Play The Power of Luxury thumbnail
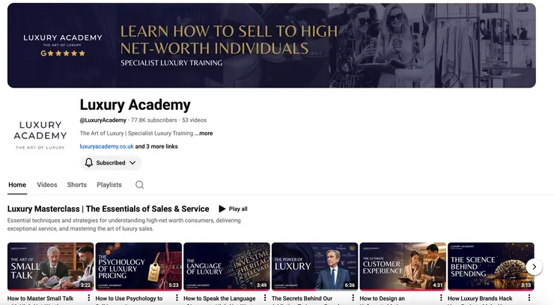Screen dimensions: 554x305 tap(314, 267)
